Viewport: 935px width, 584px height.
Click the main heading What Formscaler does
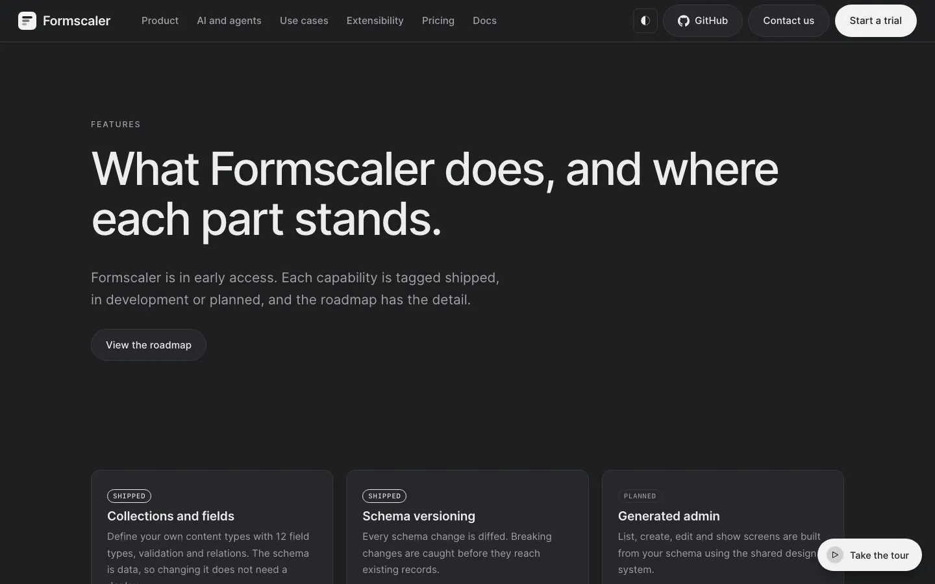(x=434, y=194)
